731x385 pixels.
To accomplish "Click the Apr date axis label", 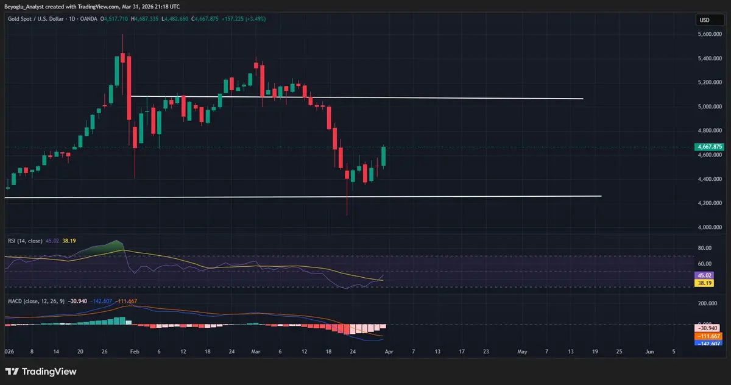I will click(389, 352).
